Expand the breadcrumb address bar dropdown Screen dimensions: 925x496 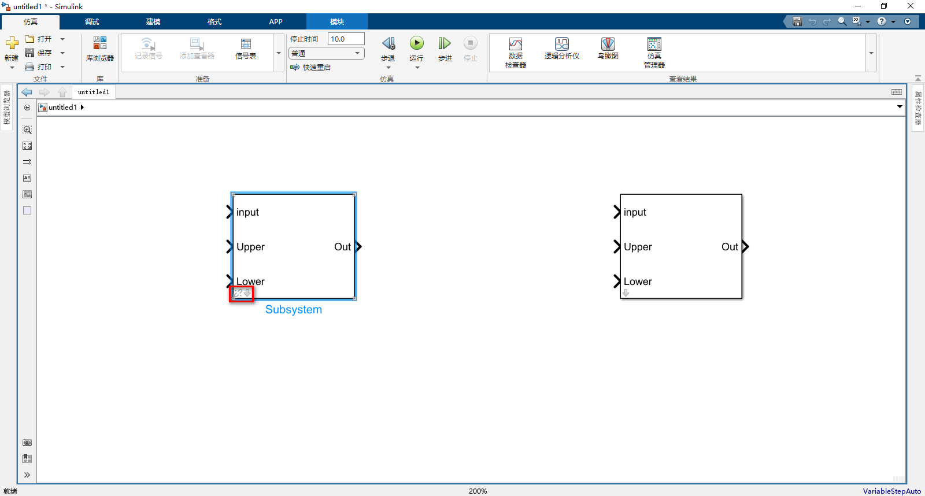[900, 106]
